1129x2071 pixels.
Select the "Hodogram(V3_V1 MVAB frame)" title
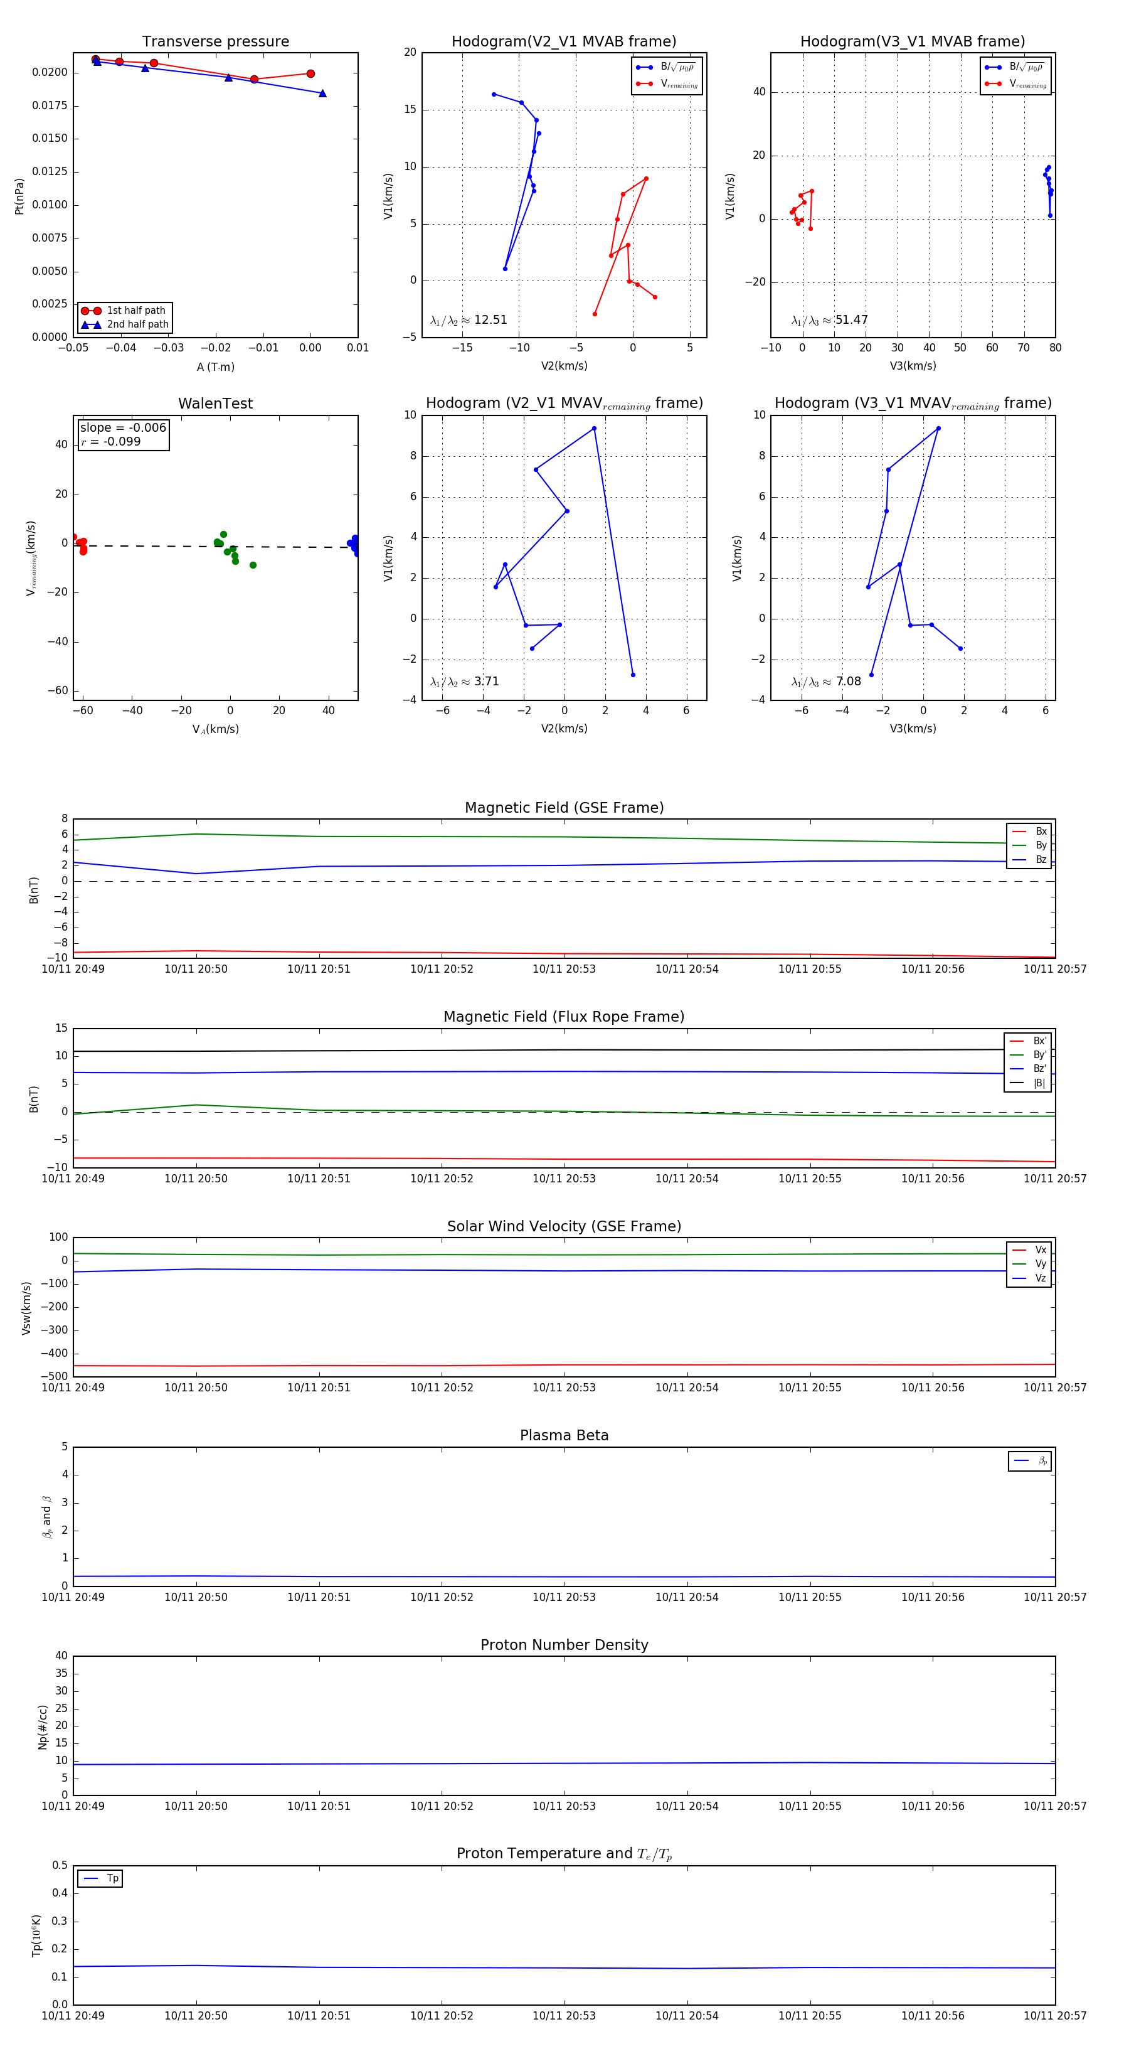[913, 42]
